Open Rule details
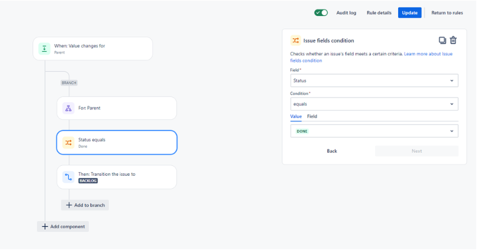The image size is (478, 251). pos(379,13)
